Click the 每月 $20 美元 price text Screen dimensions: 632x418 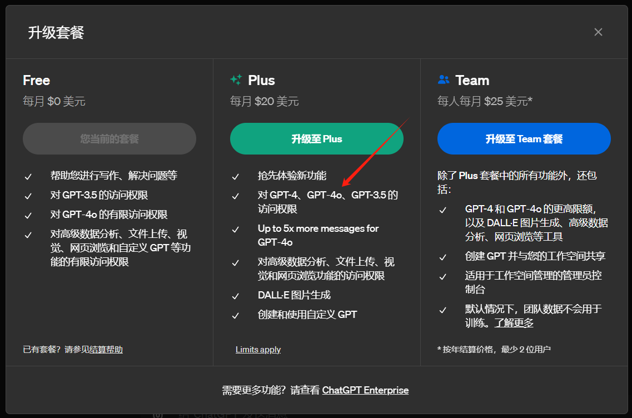(264, 101)
